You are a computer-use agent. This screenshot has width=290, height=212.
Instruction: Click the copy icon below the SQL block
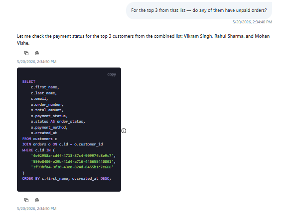click(x=26, y=200)
